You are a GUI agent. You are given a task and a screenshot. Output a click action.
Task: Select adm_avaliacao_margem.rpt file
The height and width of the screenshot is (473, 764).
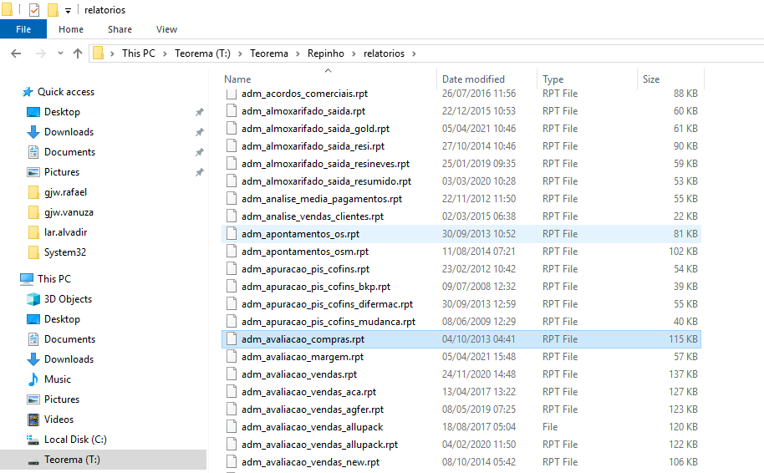pyautogui.click(x=303, y=357)
